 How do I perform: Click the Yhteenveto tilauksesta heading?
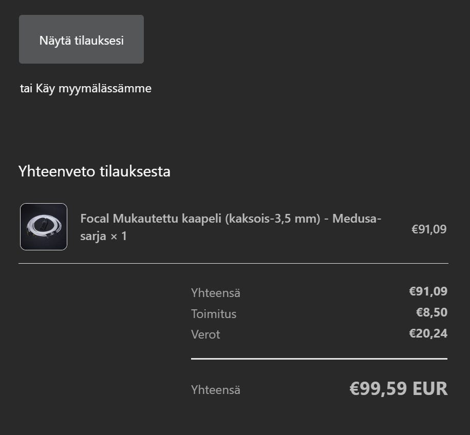tap(94, 171)
